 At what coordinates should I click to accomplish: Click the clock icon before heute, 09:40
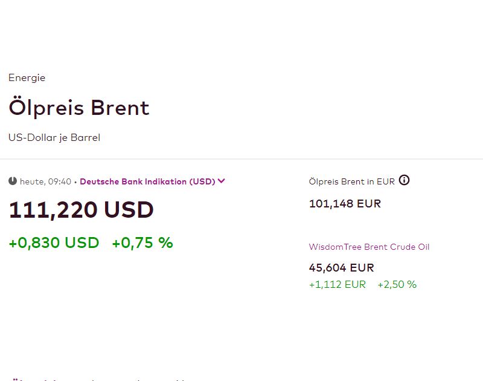pos(13,181)
